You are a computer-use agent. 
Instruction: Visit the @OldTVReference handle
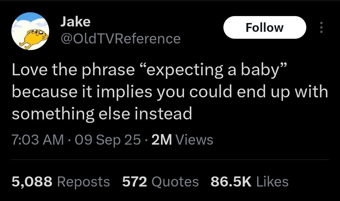point(121,39)
